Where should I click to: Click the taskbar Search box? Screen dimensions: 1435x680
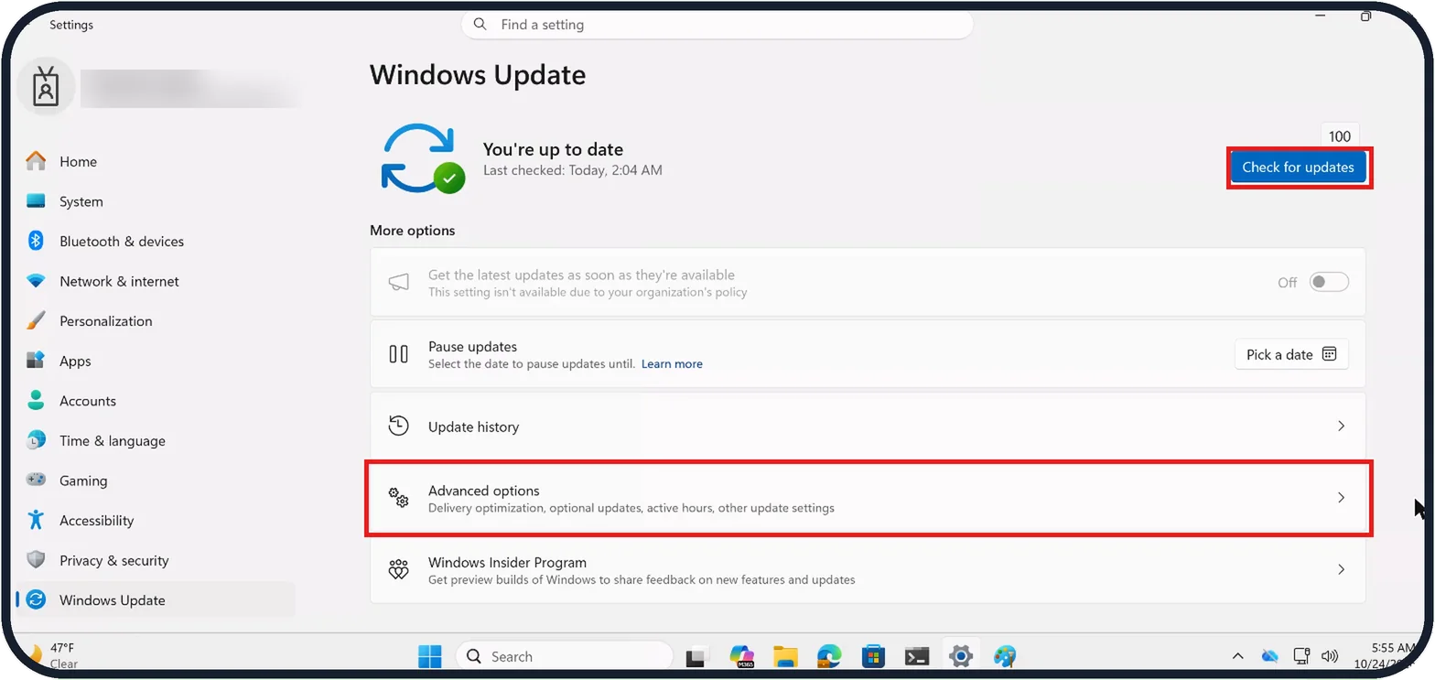click(565, 656)
